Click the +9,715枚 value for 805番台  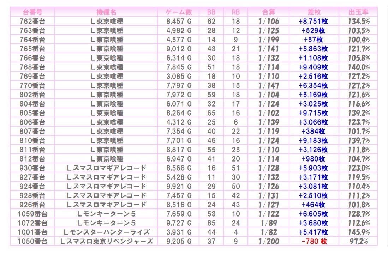(x=314, y=113)
